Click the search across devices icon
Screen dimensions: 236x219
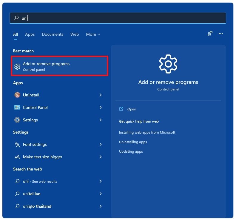coord(210,34)
